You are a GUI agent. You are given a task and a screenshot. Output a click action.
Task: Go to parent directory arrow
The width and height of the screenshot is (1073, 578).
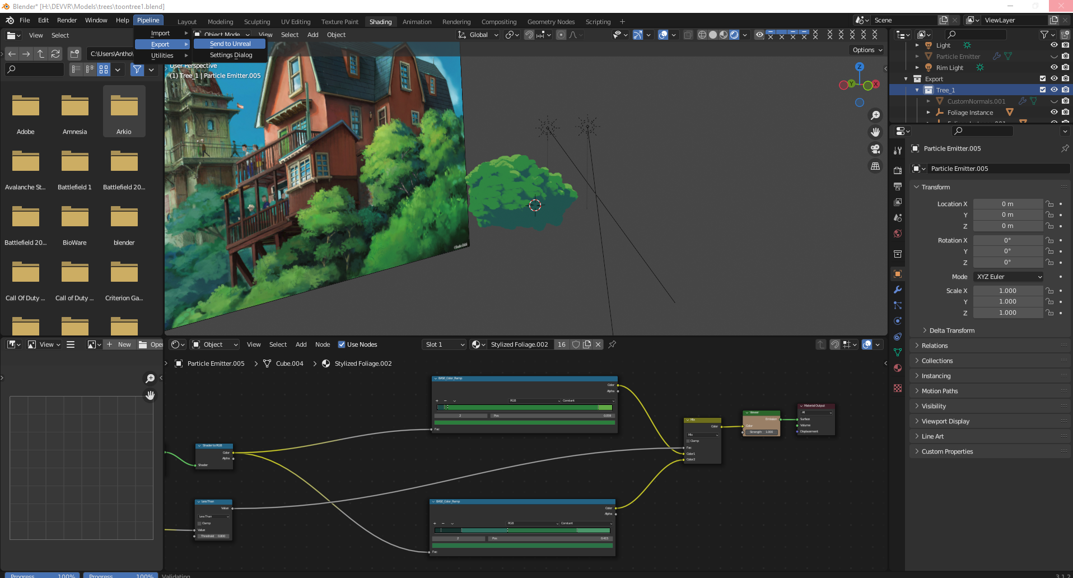(41, 54)
